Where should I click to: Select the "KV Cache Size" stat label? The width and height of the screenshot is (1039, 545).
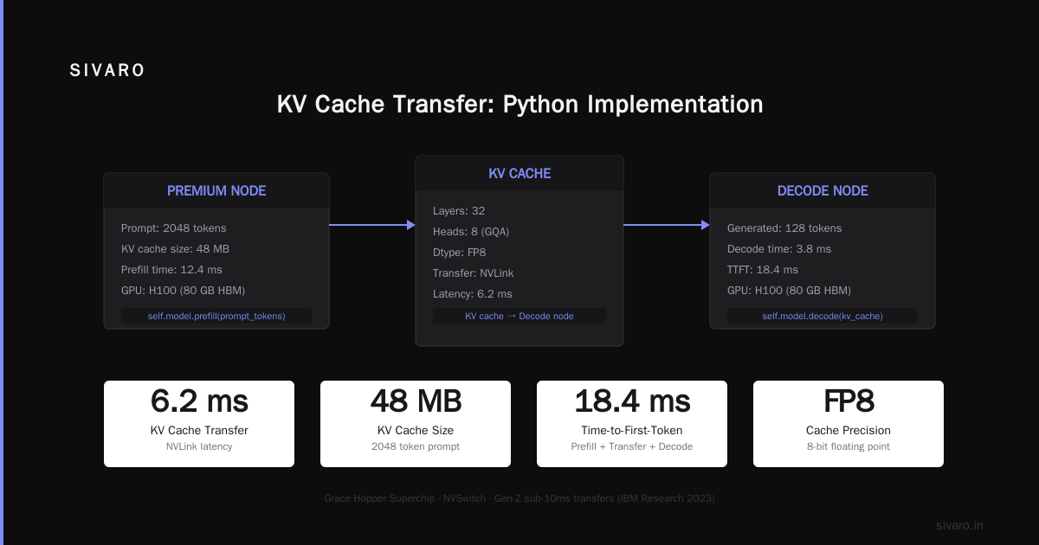click(416, 430)
